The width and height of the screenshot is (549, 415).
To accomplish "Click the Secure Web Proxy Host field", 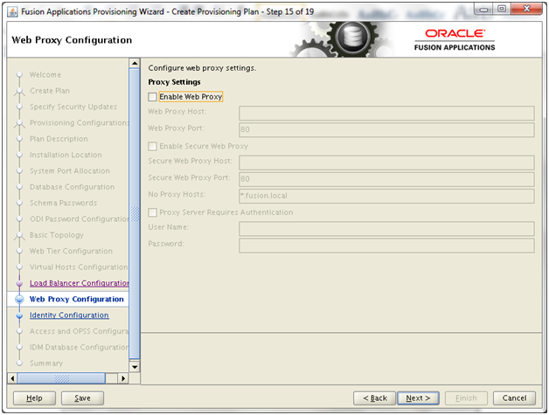I will [x=386, y=163].
